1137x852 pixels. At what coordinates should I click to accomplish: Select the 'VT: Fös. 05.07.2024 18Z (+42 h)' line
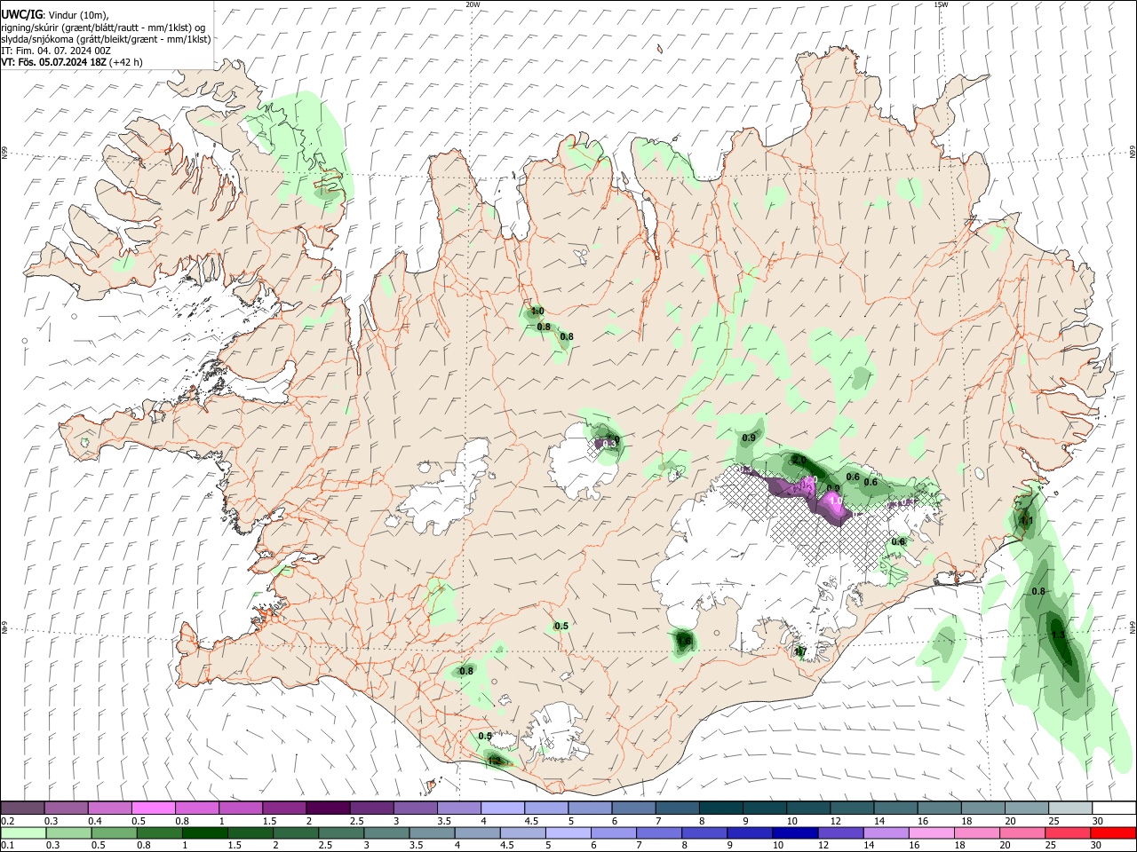[71, 62]
